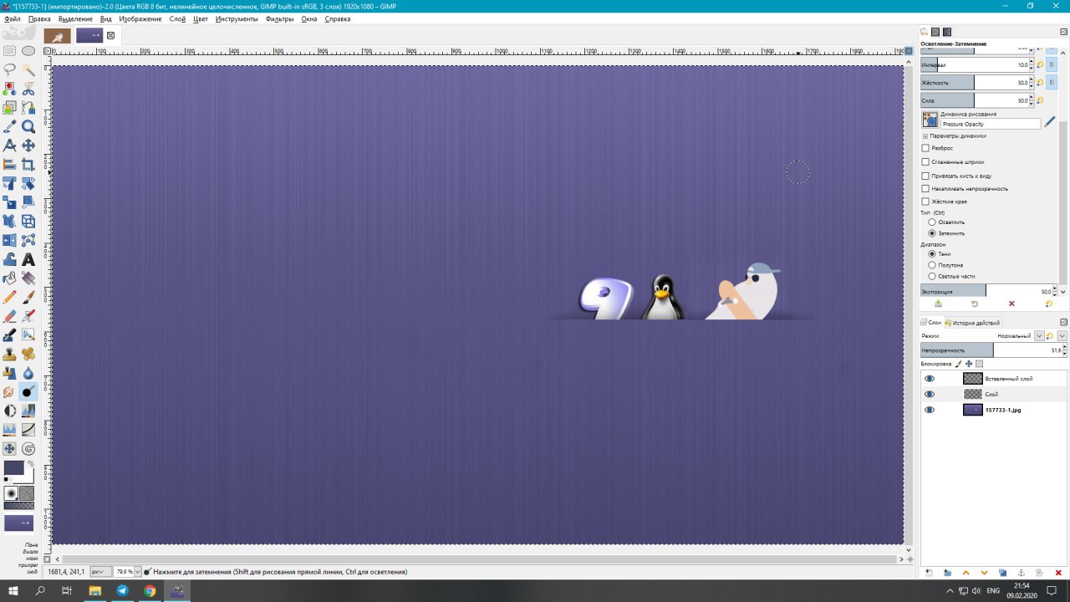
Task: Switch to История действий tab
Action: click(x=972, y=323)
